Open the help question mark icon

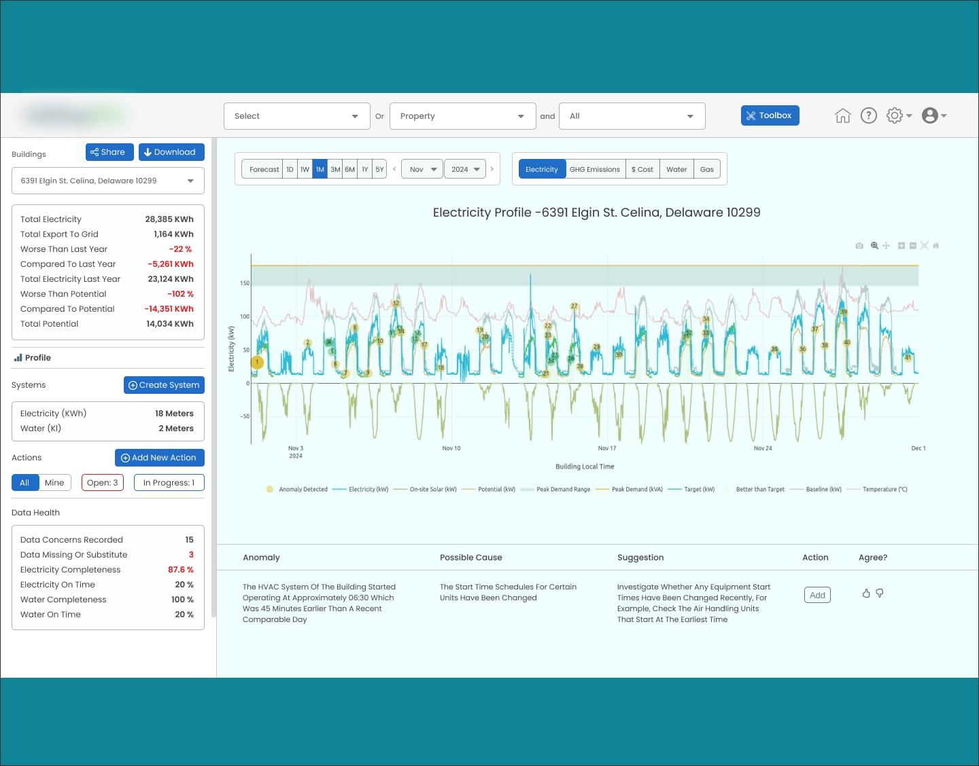[x=869, y=115]
